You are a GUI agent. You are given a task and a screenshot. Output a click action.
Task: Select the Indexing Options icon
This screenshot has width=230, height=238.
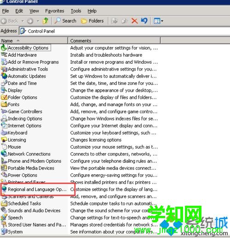pos(4,119)
